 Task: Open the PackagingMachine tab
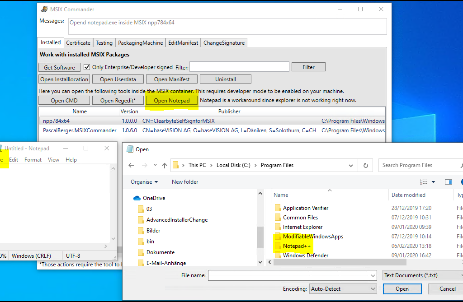coord(140,43)
